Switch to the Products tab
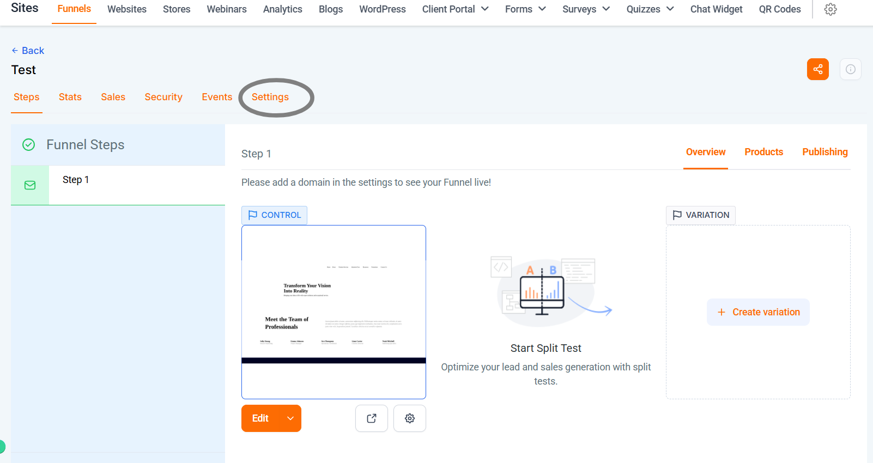 tap(763, 152)
